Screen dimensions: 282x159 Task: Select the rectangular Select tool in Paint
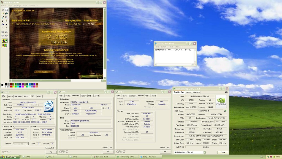point(7,10)
